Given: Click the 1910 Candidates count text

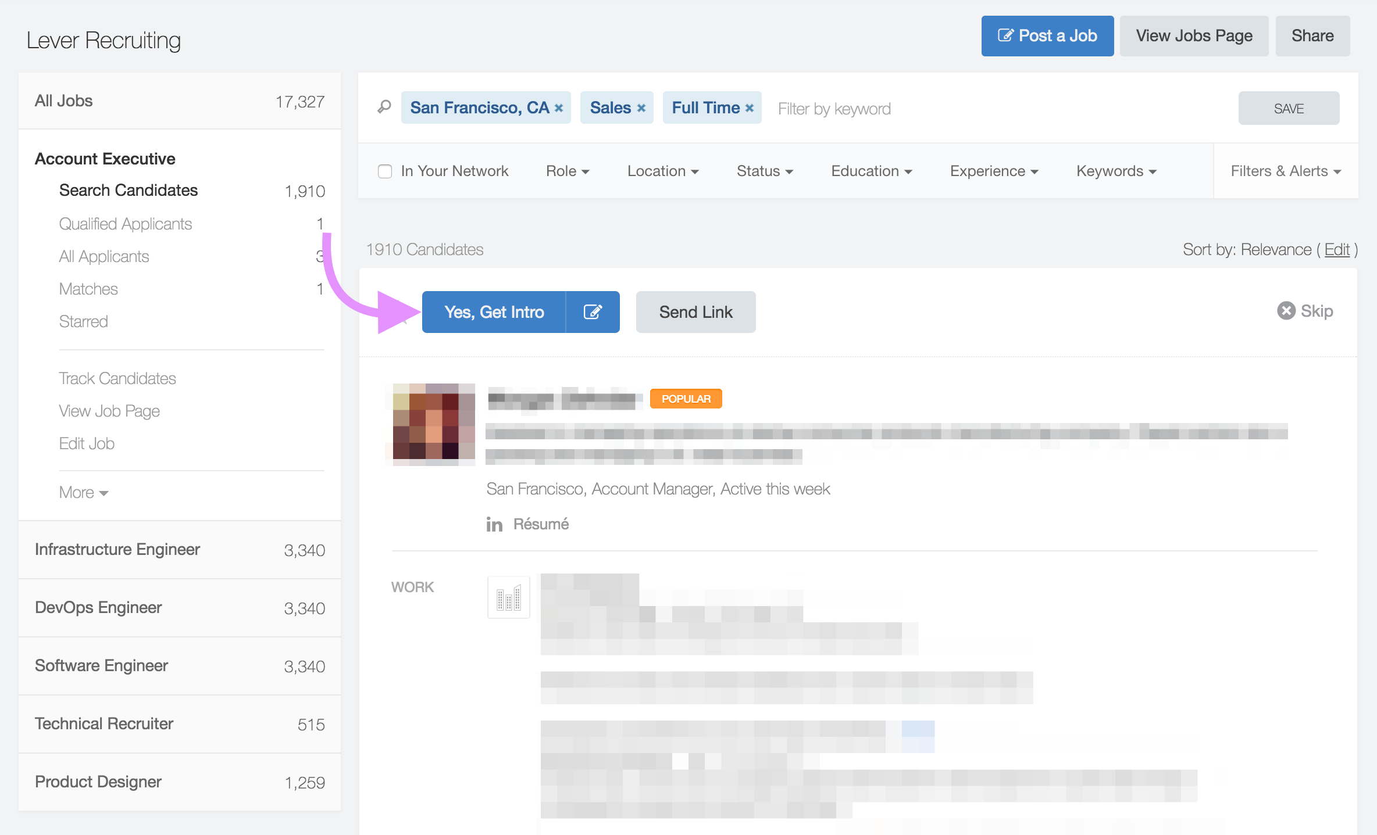Looking at the screenshot, I should (424, 250).
